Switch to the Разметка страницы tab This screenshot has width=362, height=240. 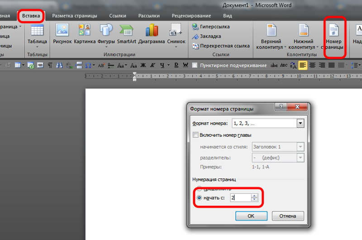(75, 16)
